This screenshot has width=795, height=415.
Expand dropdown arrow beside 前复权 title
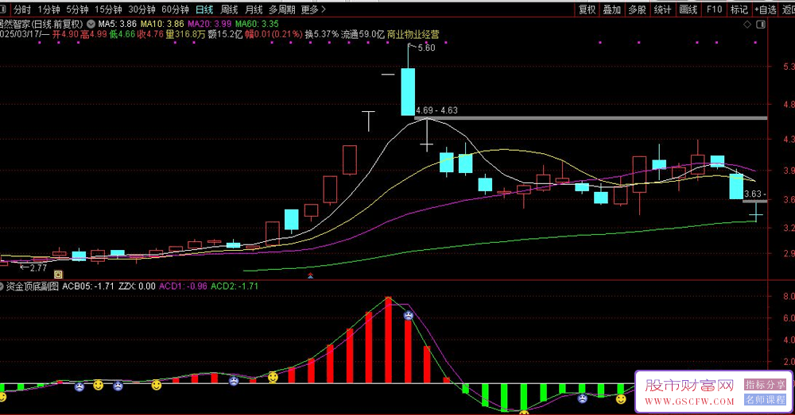click(x=91, y=24)
